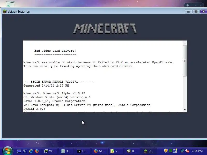The width and height of the screenshot is (207, 155).
Task: Open the 'v...' archive taskbar button
Action: pyautogui.click(x=115, y=151)
